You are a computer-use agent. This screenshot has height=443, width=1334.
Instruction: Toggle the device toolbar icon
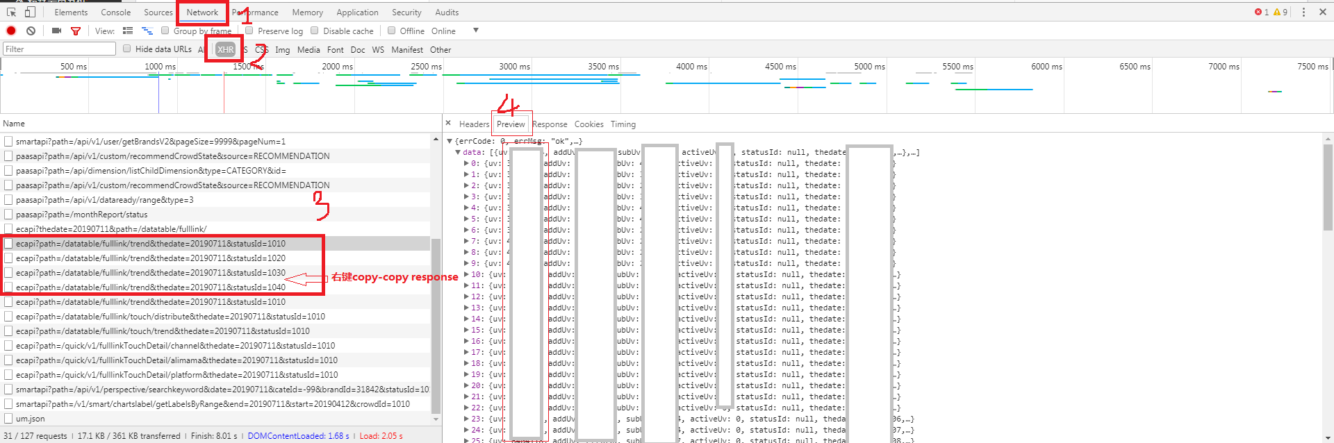30,12
